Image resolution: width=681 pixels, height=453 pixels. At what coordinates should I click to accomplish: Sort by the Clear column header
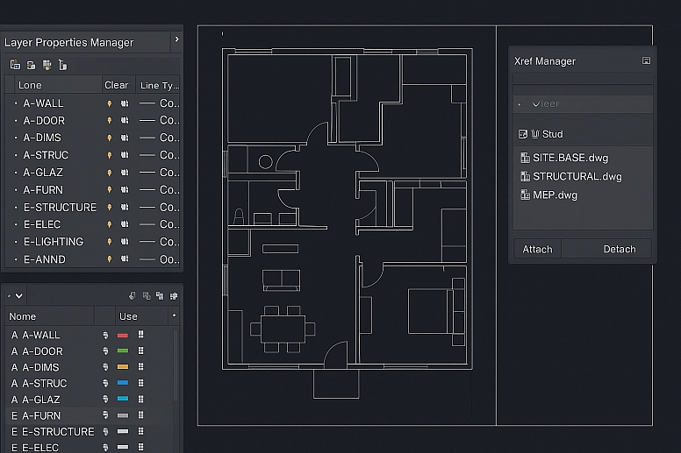(117, 85)
